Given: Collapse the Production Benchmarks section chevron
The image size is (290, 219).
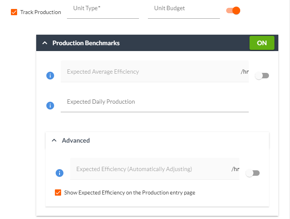Looking at the screenshot, I should [44, 43].
